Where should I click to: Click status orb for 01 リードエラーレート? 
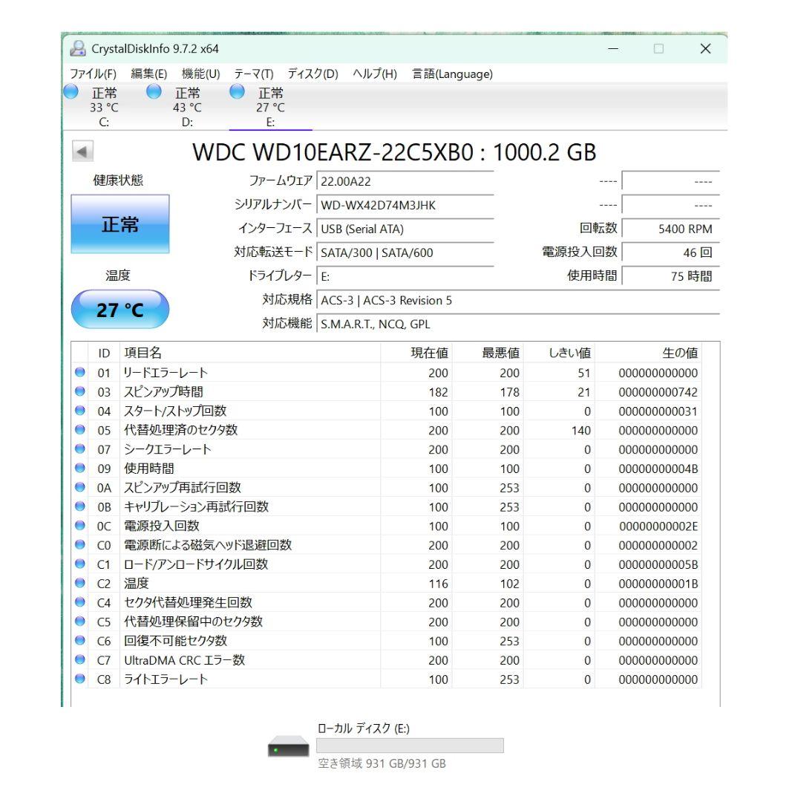pyautogui.click(x=79, y=372)
